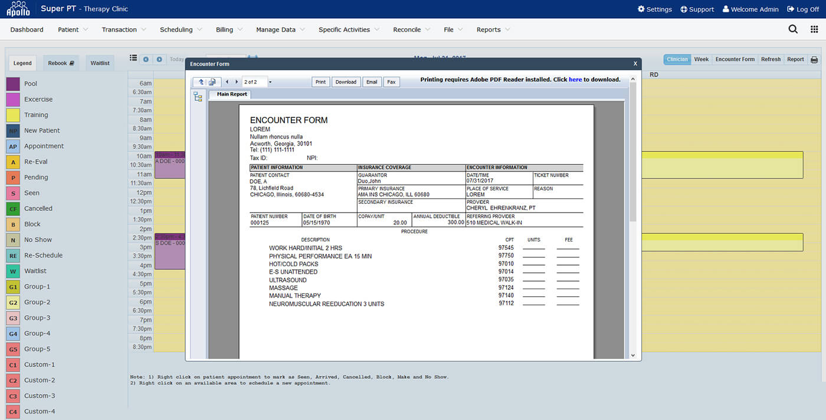
Task: Click the purple Pool color swatch
Action: tap(13, 84)
